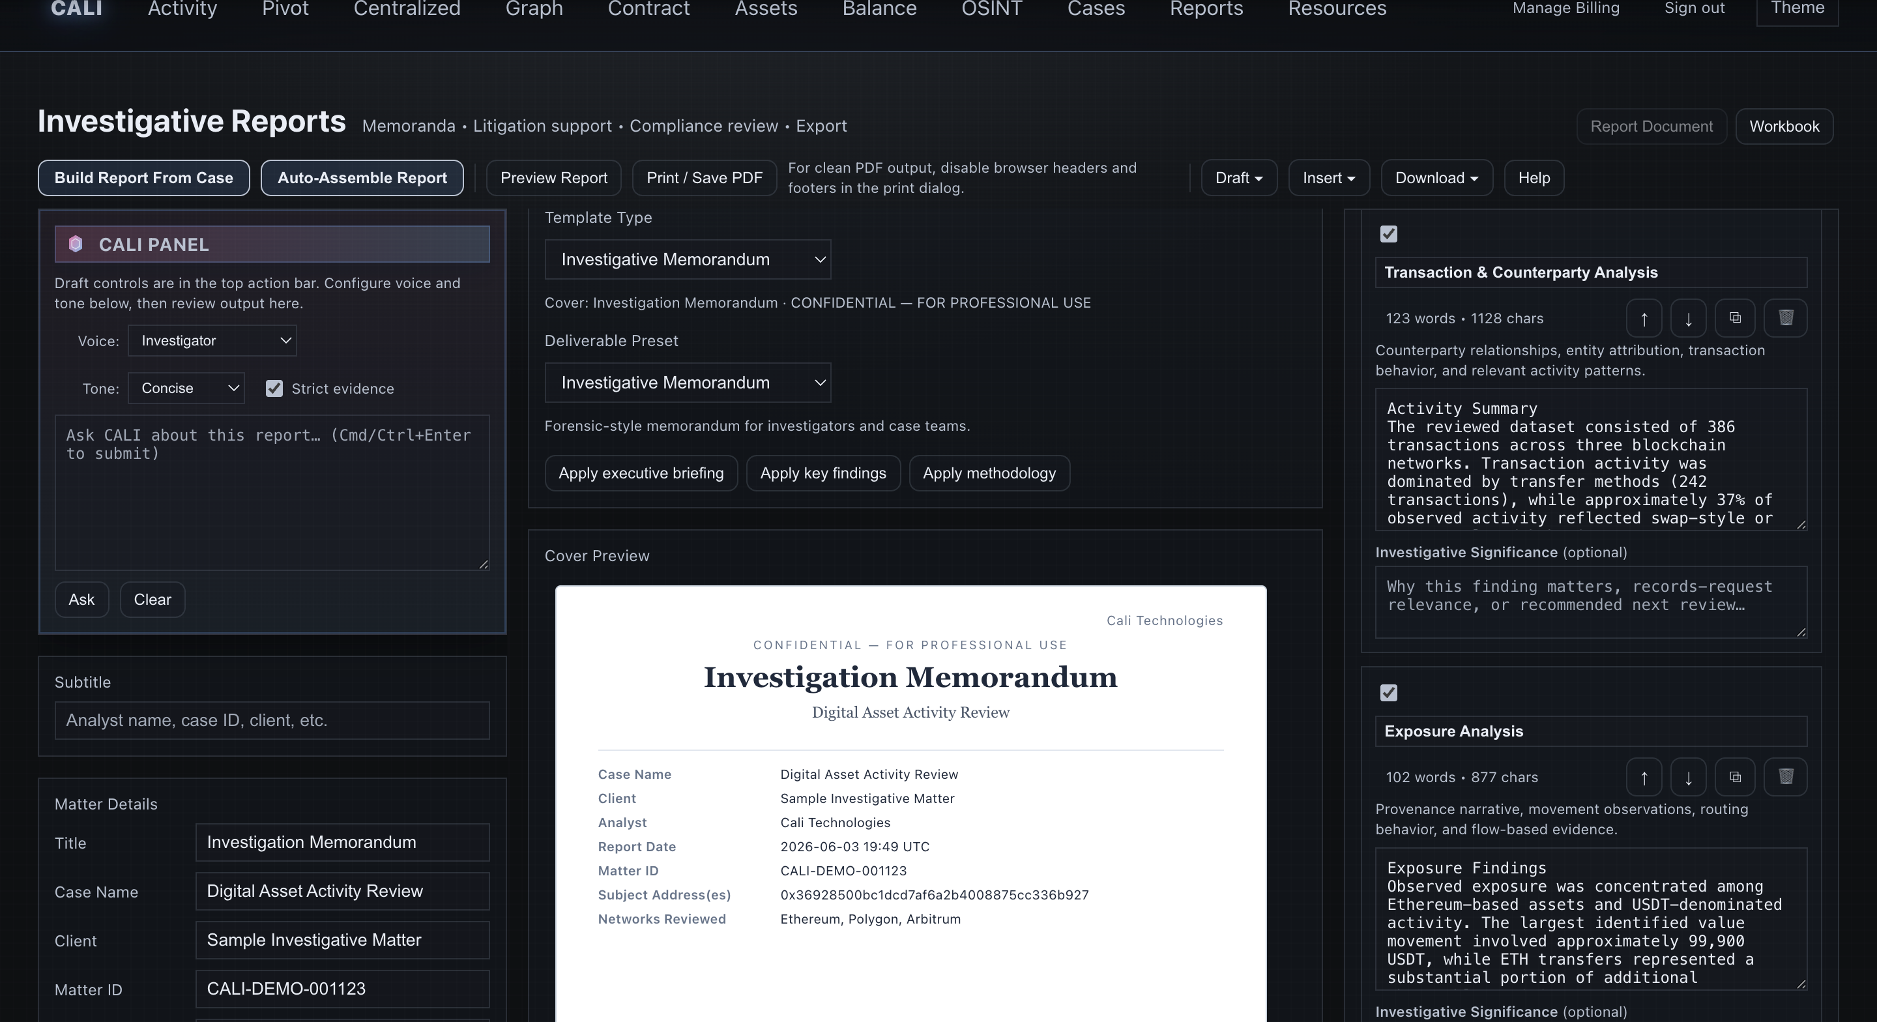This screenshot has height=1022, width=1877.
Task: Move Transaction & Counterparty Analysis section down
Action: click(1688, 319)
